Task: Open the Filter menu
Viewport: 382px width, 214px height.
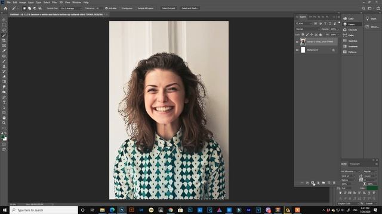Action: [x=54, y=2]
